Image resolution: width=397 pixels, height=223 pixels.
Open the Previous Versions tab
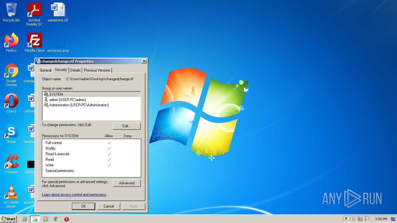(x=97, y=70)
